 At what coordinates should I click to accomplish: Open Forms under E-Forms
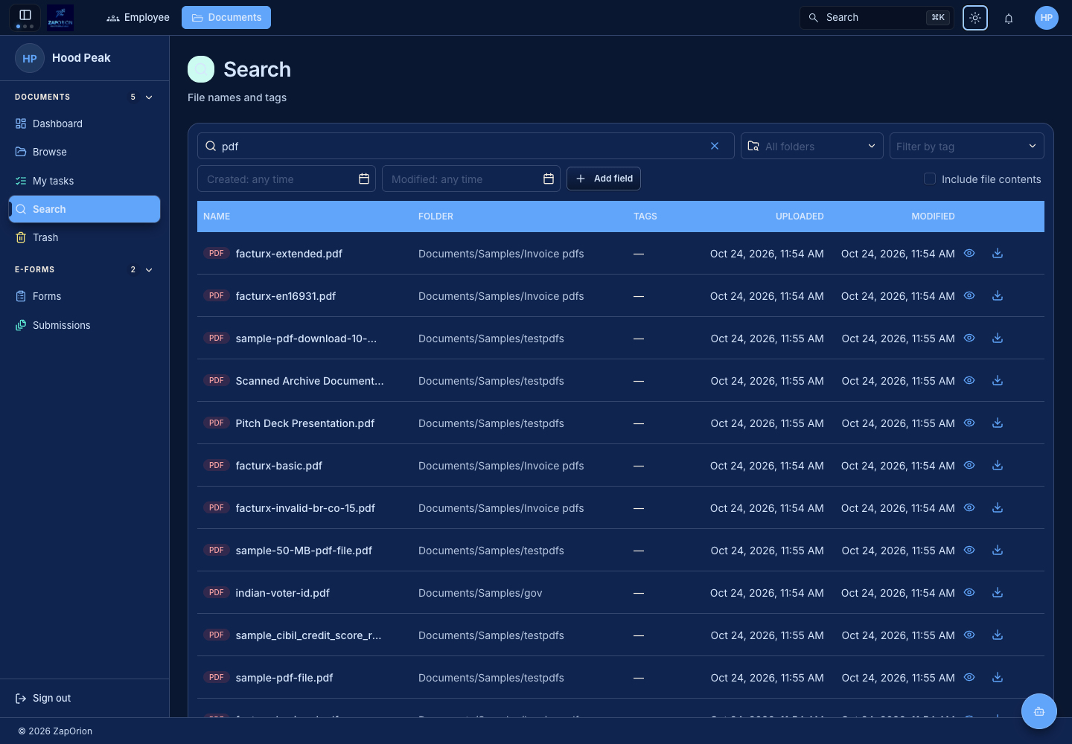pyautogui.click(x=84, y=296)
